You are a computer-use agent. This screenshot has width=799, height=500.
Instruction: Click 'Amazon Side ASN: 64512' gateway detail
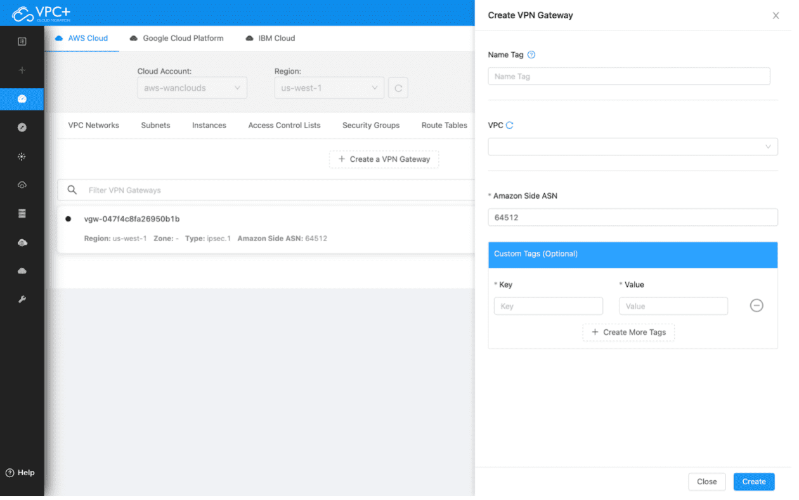pos(282,239)
